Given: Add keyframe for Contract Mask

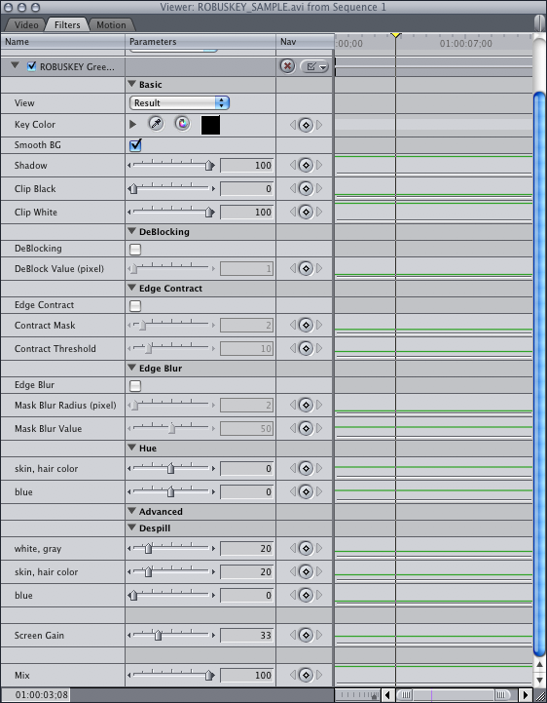Looking at the screenshot, I should pyautogui.click(x=306, y=325).
